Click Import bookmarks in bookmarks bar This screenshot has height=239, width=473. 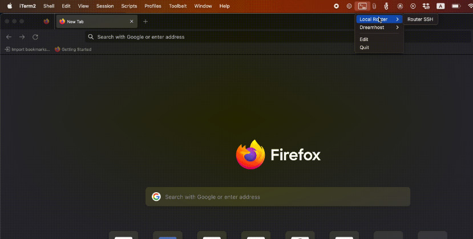tap(27, 49)
